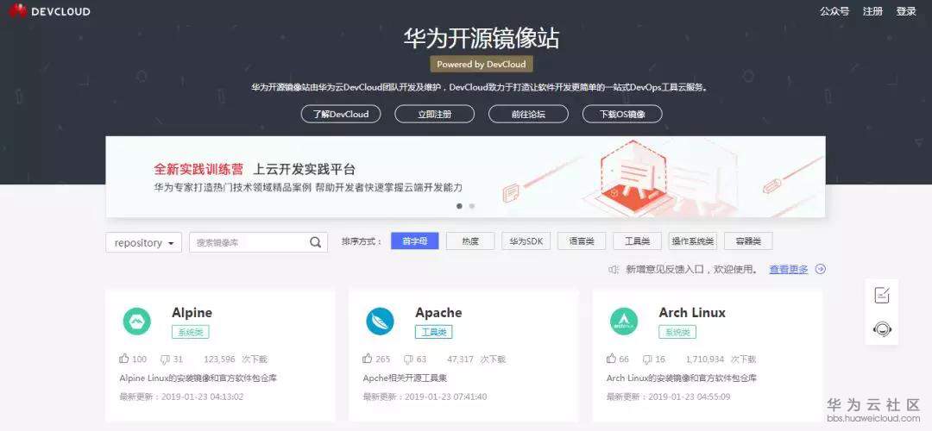Open the repository dropdown

click(x=144, y=242)
